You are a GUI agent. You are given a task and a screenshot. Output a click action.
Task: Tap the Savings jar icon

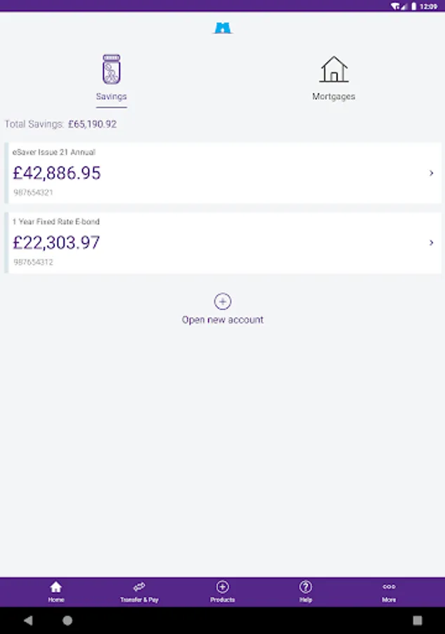click(x=111, y=69)
